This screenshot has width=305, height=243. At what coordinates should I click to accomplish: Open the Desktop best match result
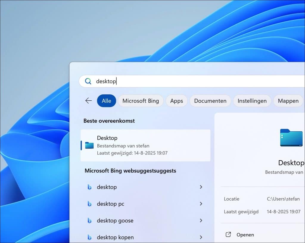[x=145, y=145]
